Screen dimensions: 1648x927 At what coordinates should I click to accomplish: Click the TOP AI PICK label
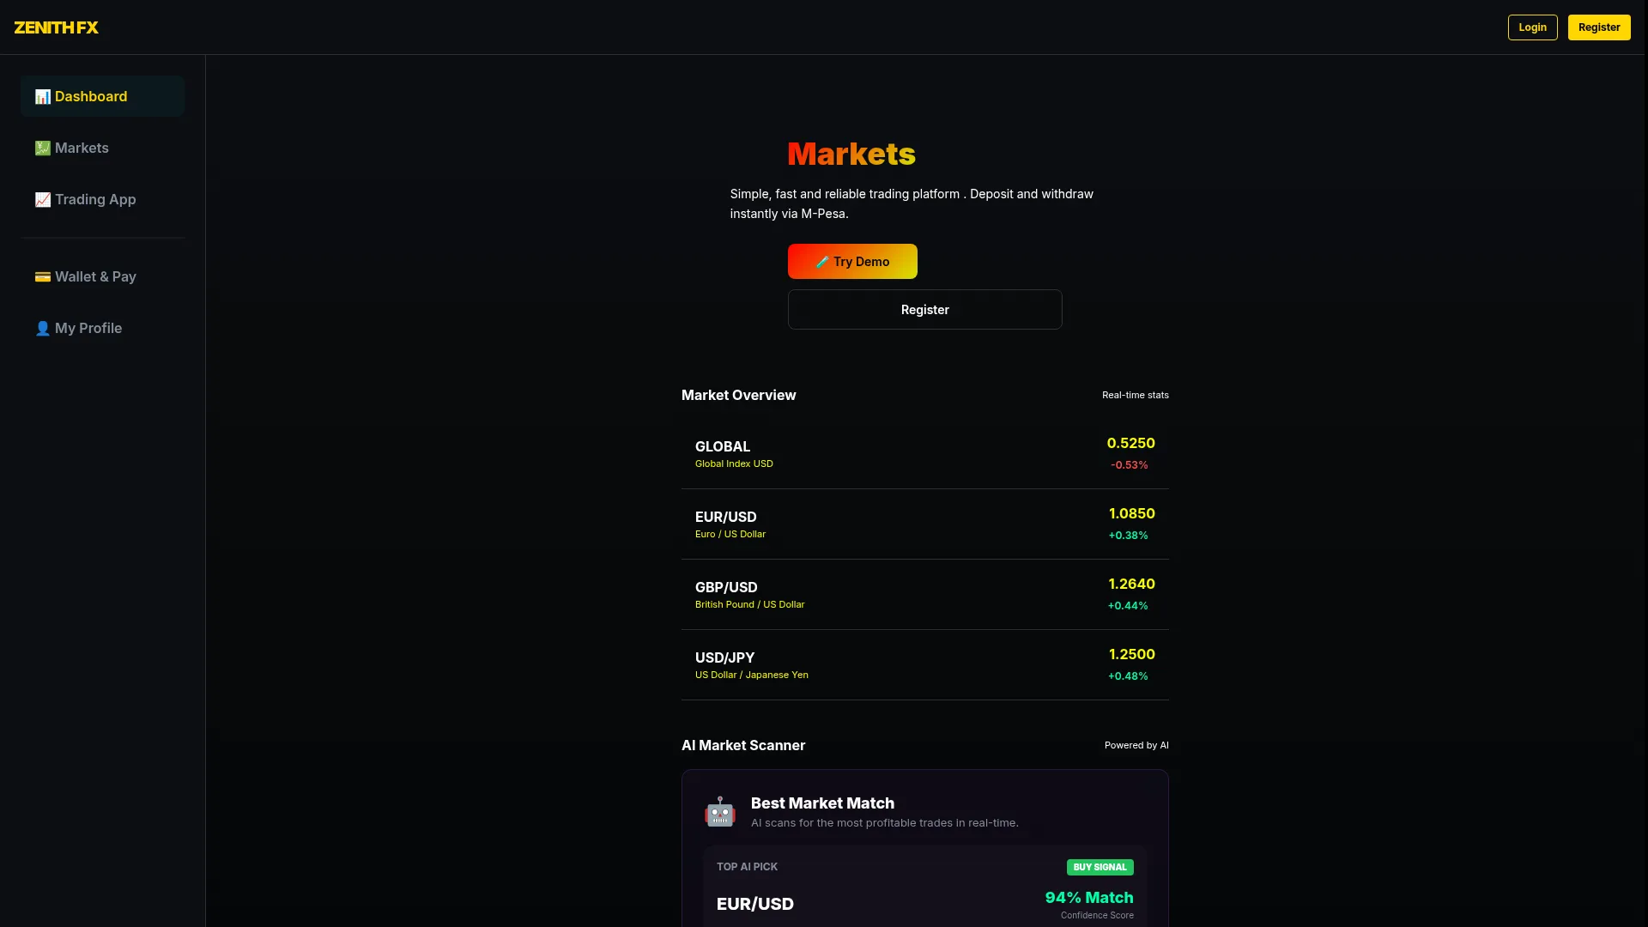[x=747, y=867]
